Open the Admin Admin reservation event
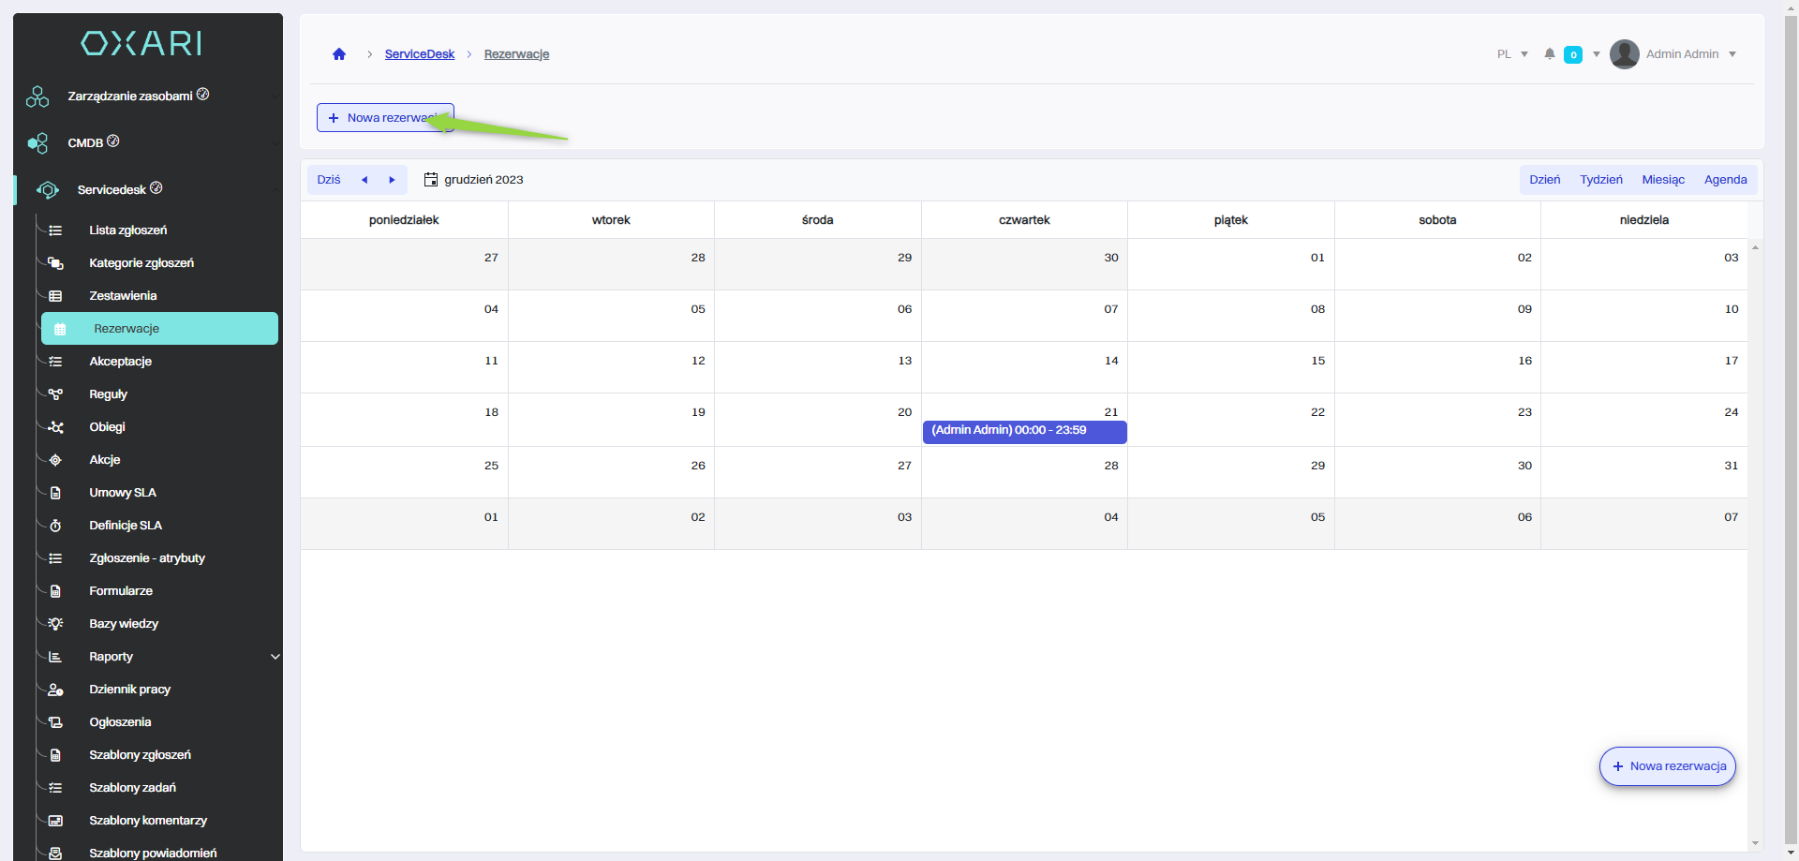The height and width of the screenshot is (861, 1799). [x=1023, y=431]
